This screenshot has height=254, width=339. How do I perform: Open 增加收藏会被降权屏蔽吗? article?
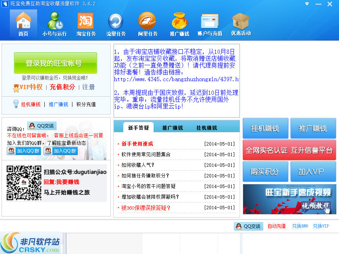(x=150, y=197)
